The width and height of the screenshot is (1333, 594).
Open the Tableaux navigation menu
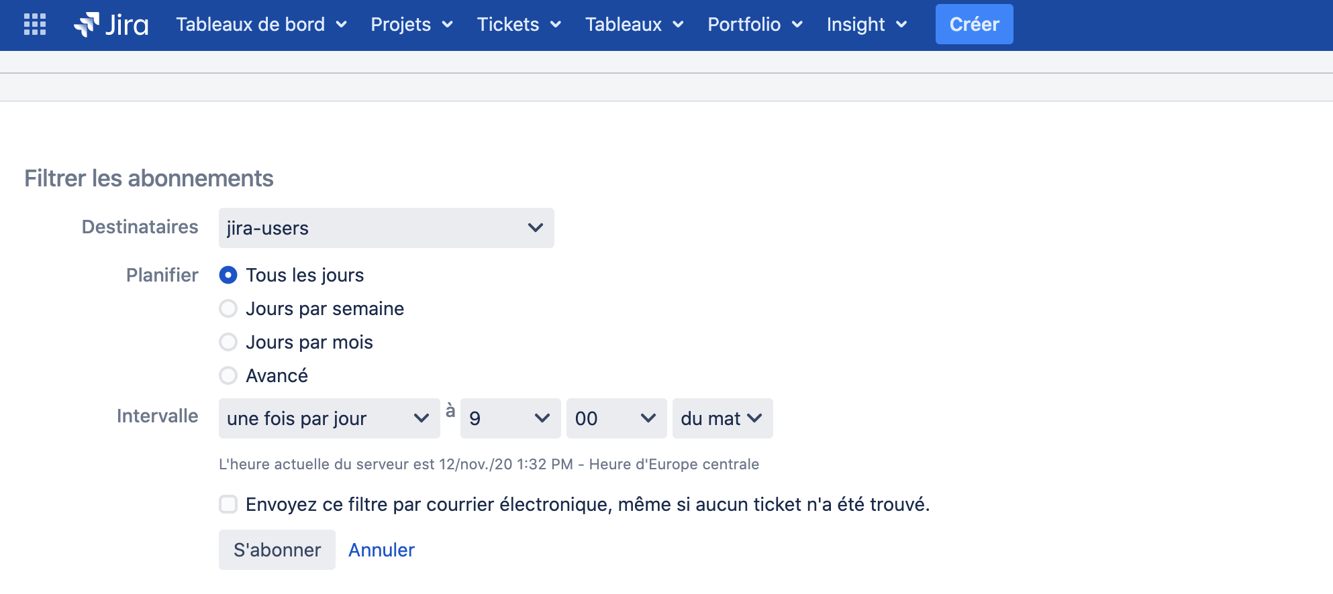coord(634,25)
